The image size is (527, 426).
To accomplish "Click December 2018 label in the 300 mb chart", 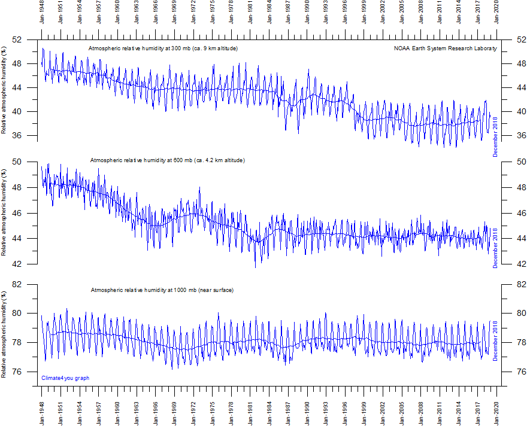I will point(495,136).
